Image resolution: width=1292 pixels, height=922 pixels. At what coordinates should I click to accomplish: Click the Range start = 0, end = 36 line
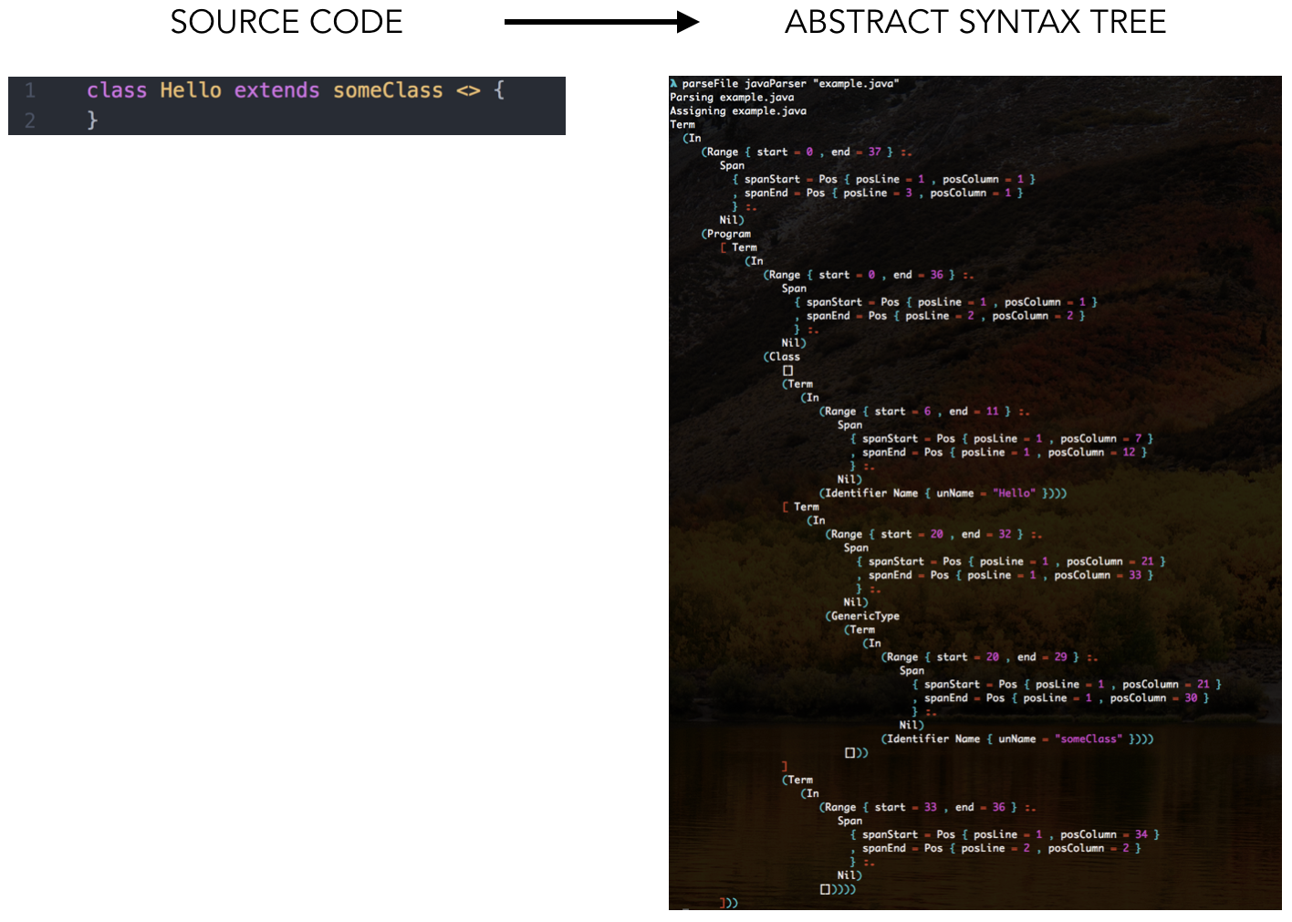click(x=869, y=275)
